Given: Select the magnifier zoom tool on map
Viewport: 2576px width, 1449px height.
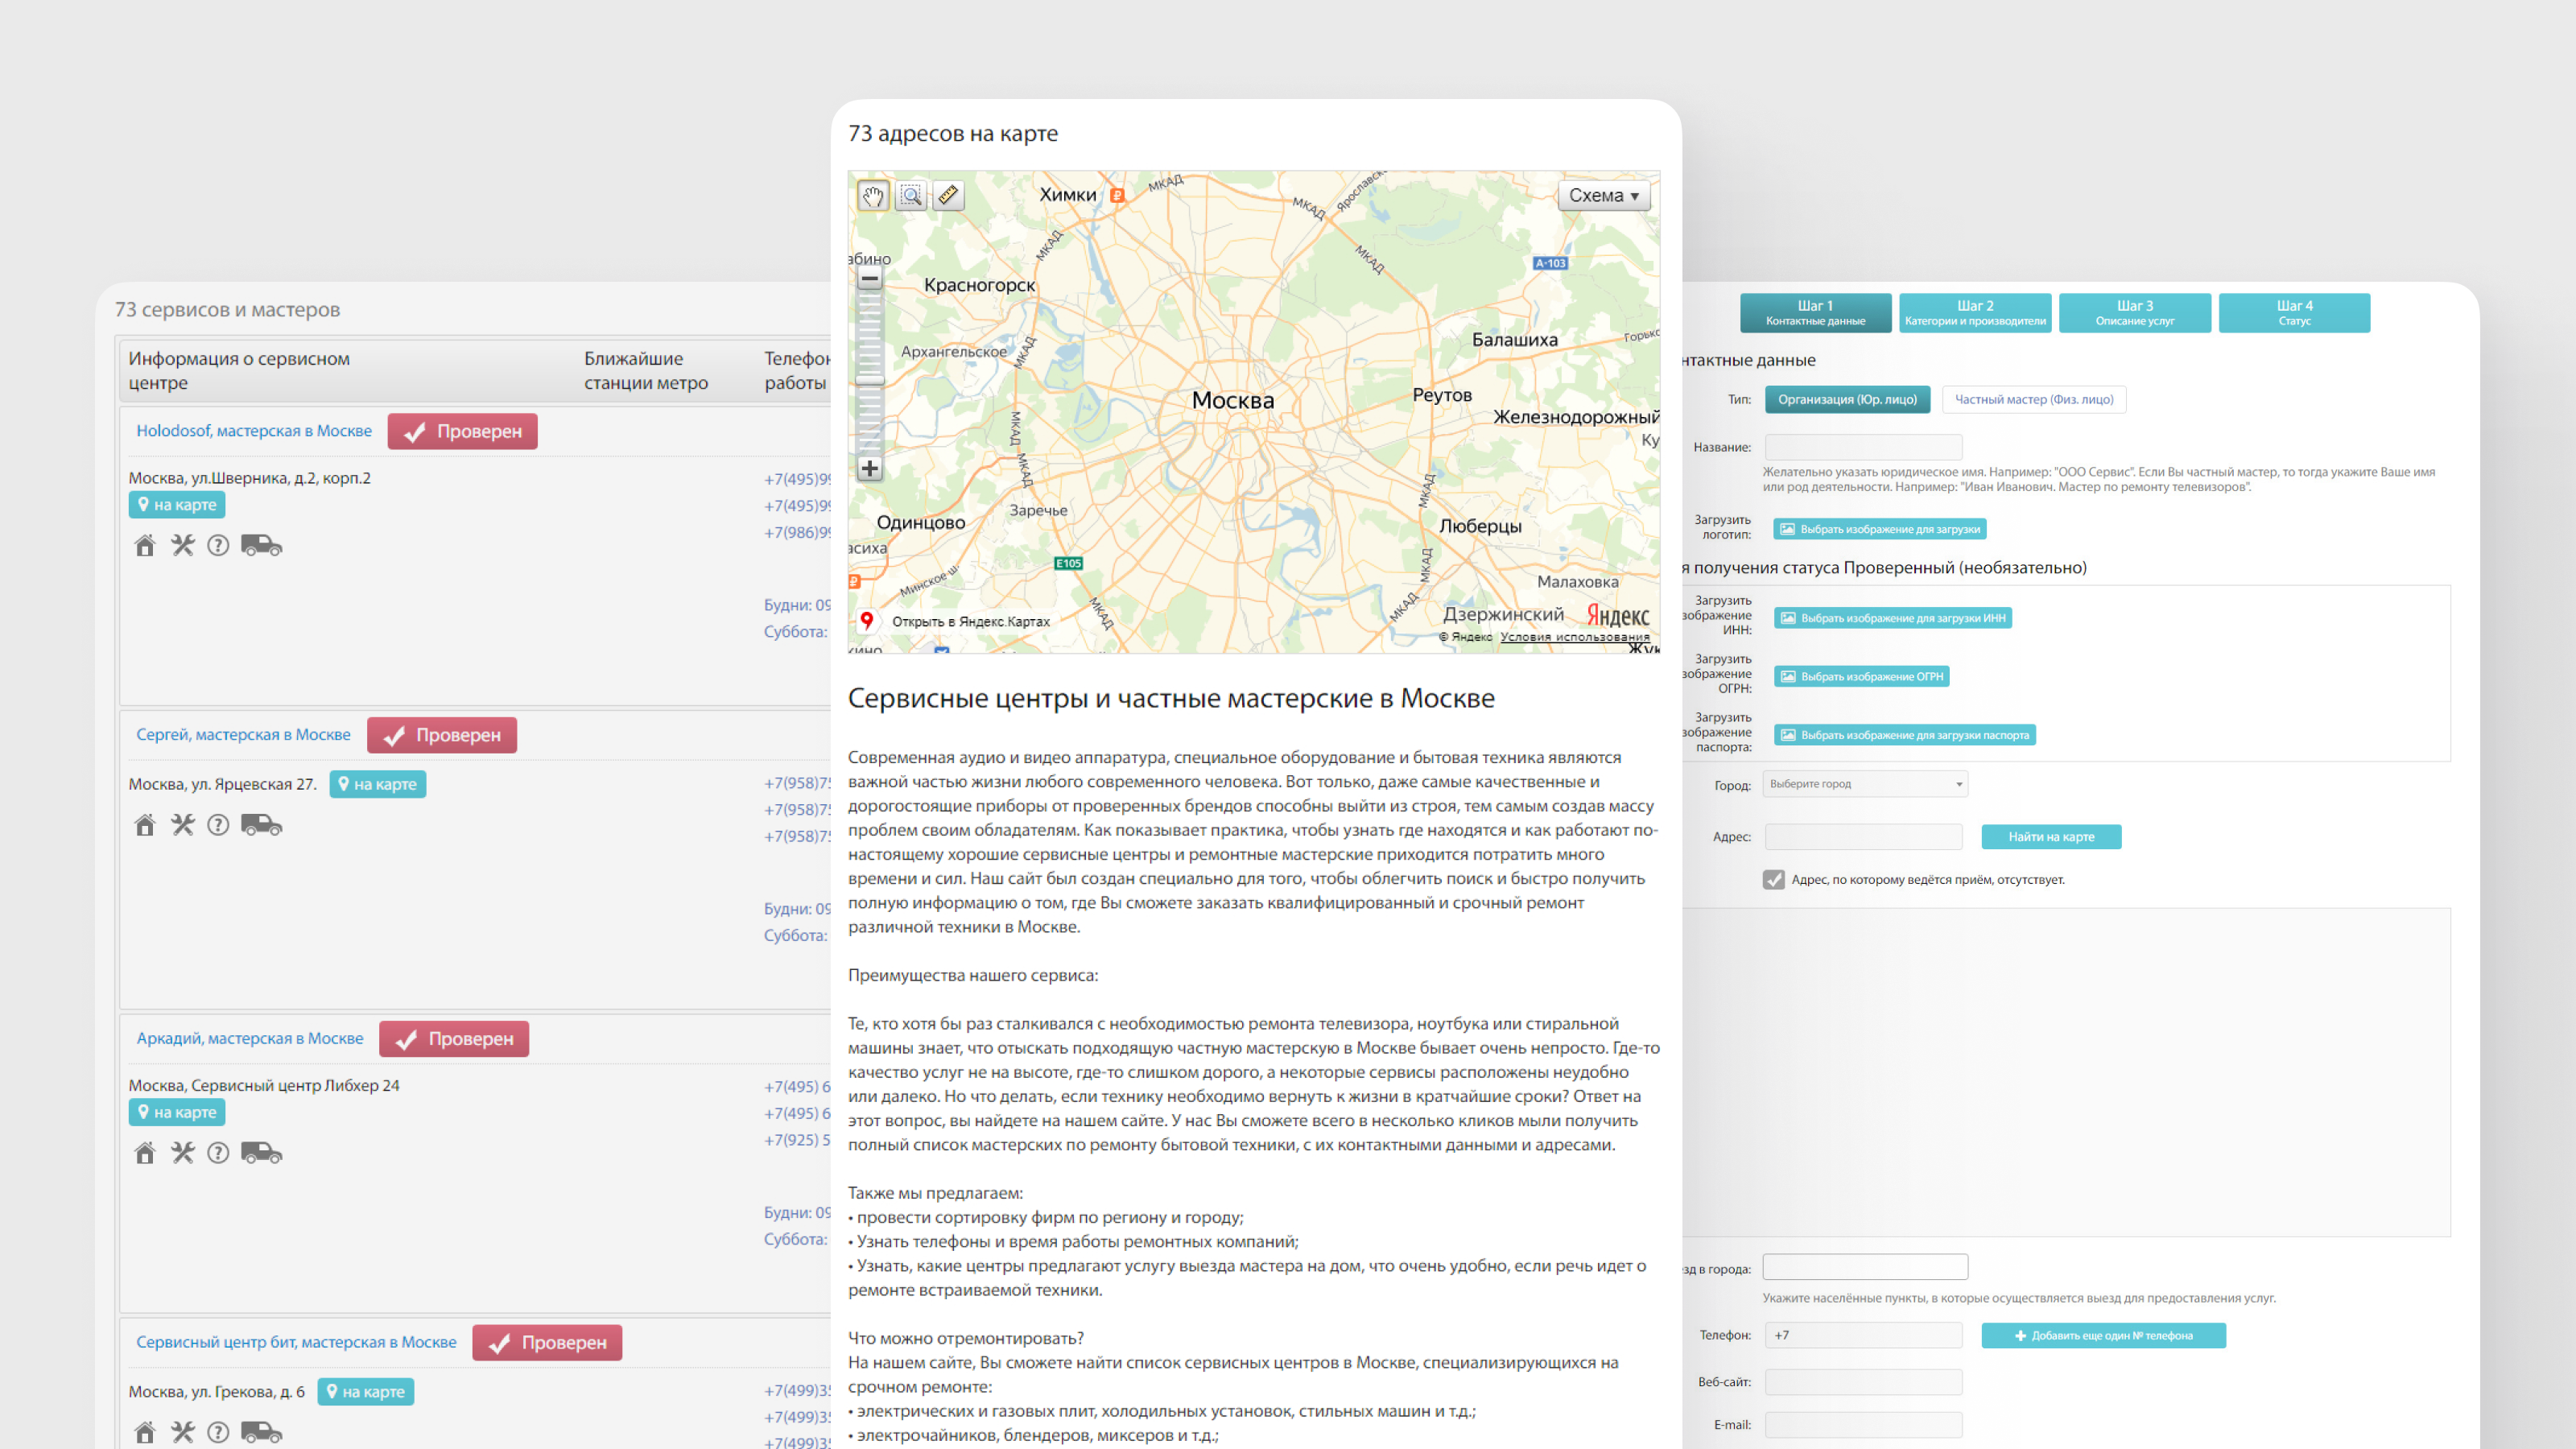Looking at the screenshot, I should (x=910, y=195).
